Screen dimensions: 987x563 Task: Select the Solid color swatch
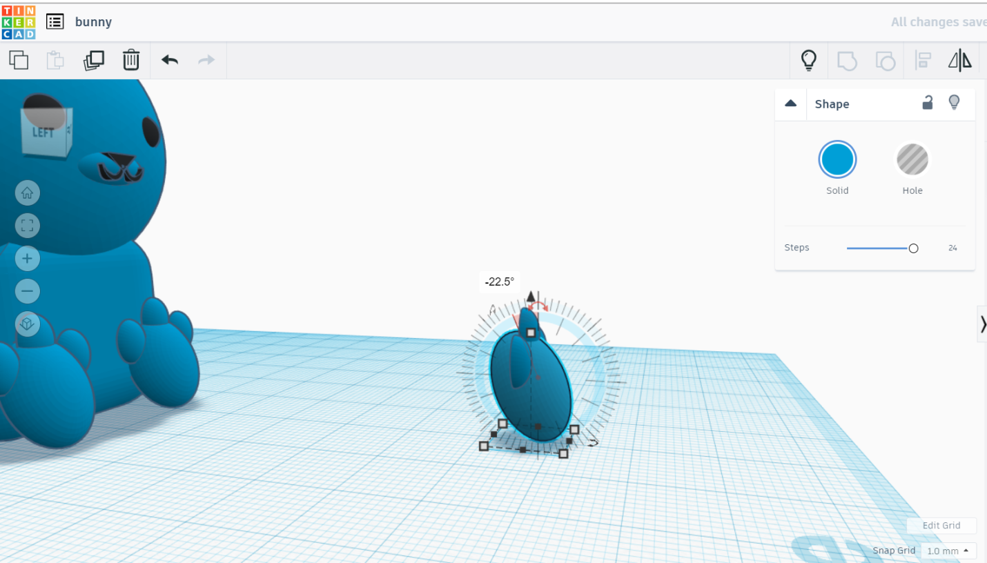pyautogui.click(x=837, y=160)
